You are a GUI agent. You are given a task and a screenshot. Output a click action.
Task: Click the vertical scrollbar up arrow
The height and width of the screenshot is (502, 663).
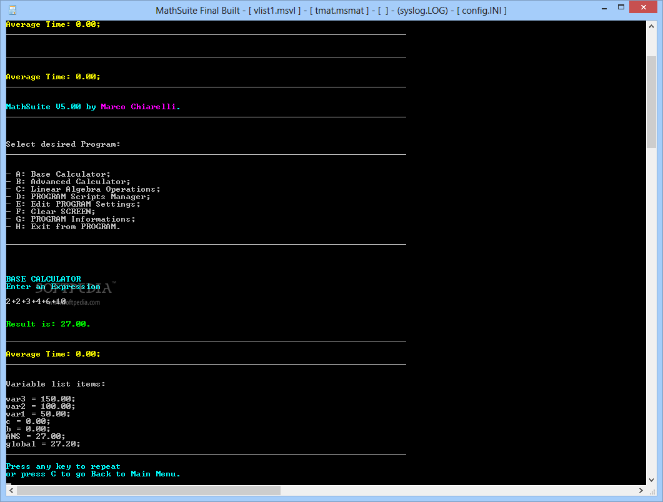pyautogui.click(x=651, y=26)
